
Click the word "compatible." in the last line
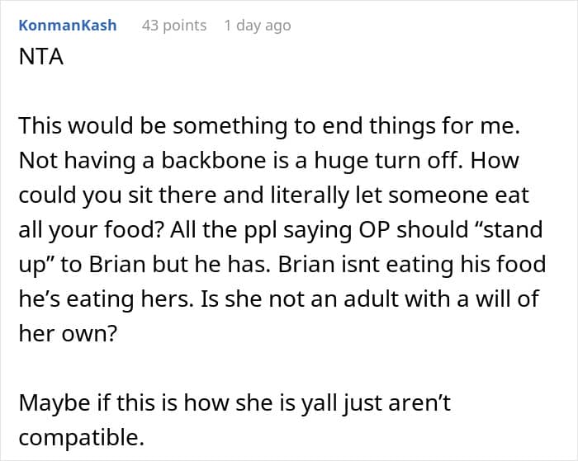pyautogui.click(x=80, y=438)
